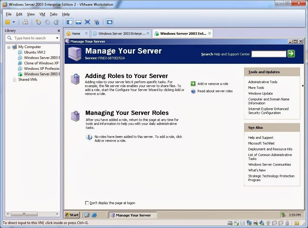The image size is (308, 228).
Task: Switch to the Home tab
Action: (76, 34)
